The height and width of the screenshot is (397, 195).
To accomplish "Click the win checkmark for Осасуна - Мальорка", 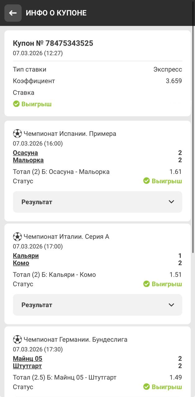I will tap(146, 181).
